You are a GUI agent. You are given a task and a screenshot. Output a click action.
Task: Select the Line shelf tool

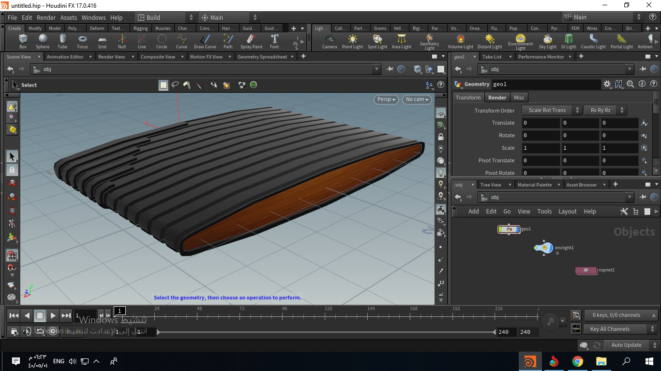click(x=142, y=41)
